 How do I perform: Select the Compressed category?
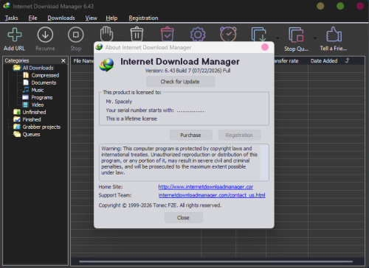(x=45, y=75)
